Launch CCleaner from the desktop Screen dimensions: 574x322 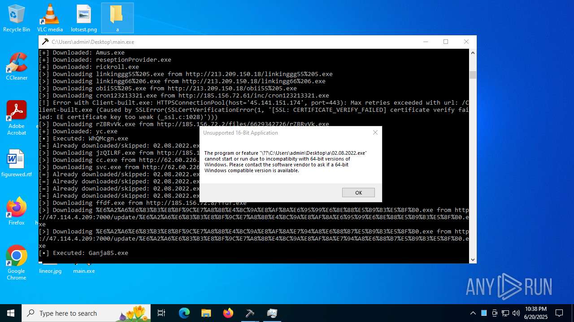point(17,67)
